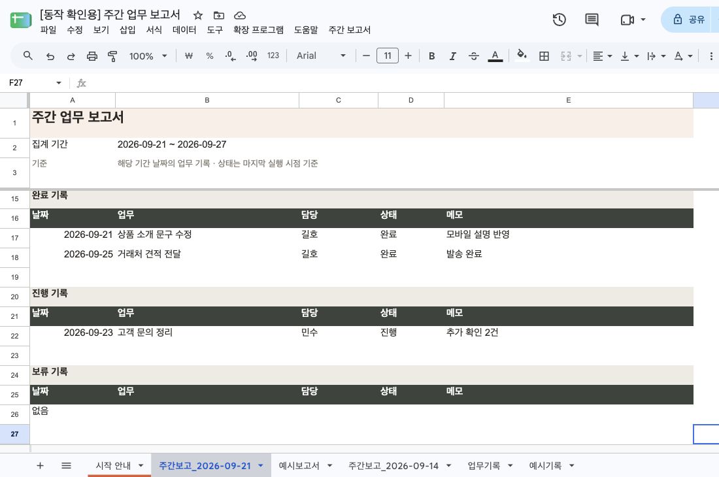Move document to folder icon
719x477 pixels.
[x=219, y=15]
